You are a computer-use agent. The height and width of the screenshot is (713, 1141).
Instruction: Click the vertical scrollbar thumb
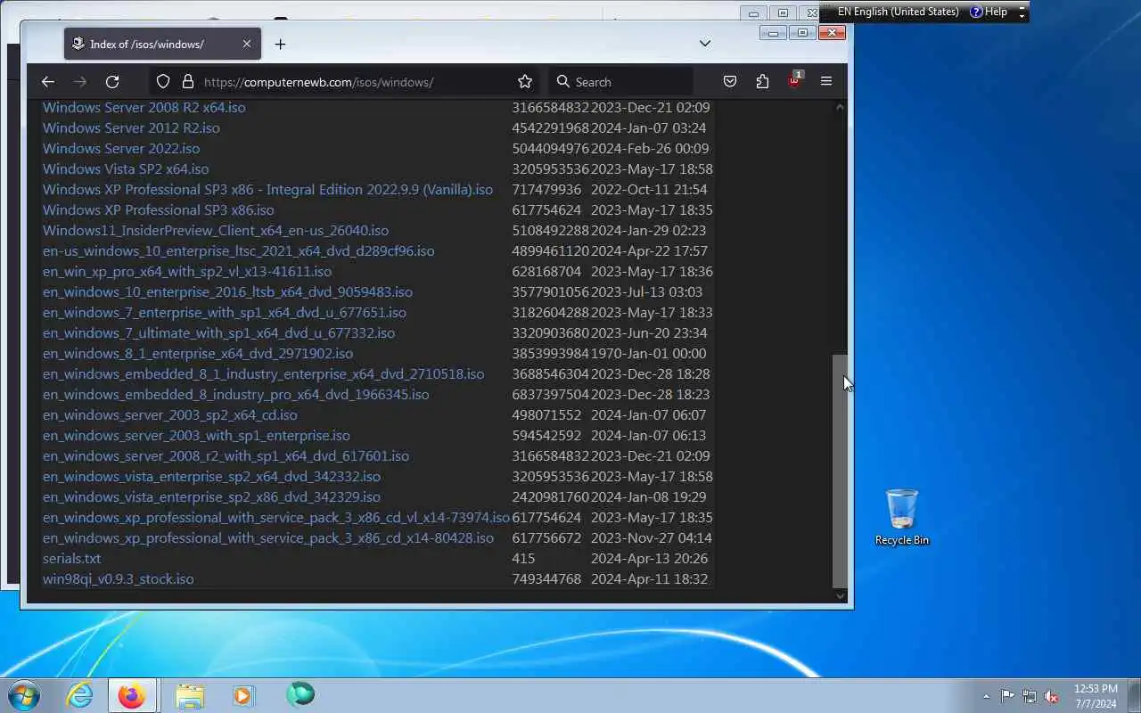[840, 471]
